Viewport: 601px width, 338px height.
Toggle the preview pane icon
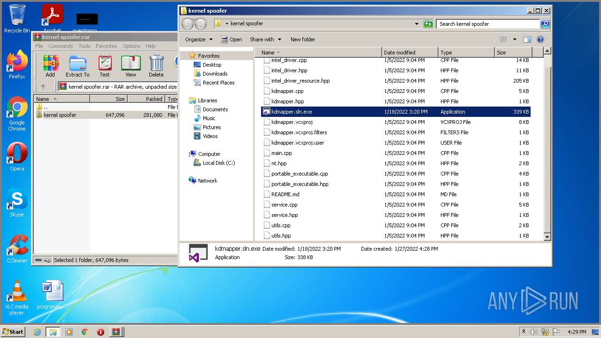[x=527, y=39]
